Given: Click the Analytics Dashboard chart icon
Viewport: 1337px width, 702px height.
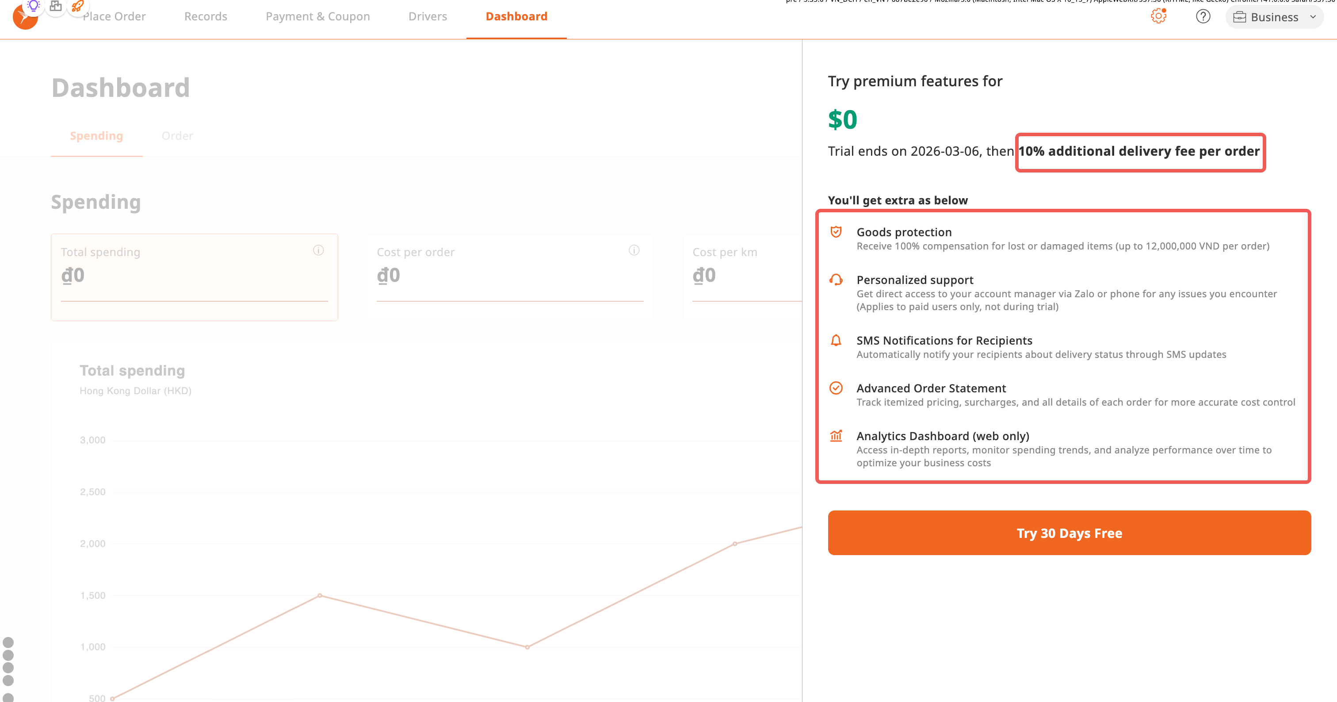Looking at the screenshot, I should (x=836, y=436).
